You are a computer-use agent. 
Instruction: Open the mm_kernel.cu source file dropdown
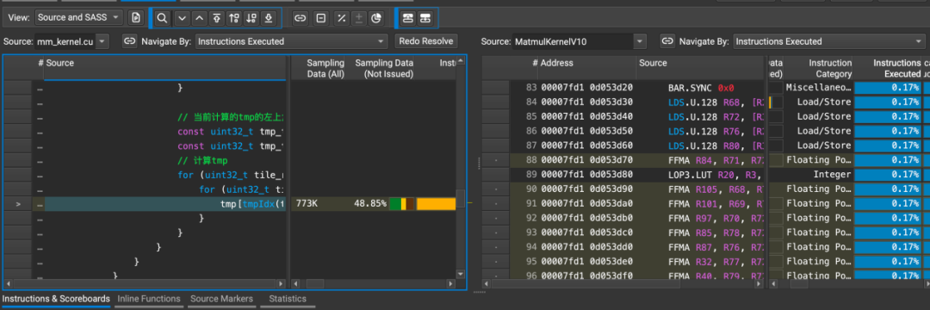tap(72, 41)
